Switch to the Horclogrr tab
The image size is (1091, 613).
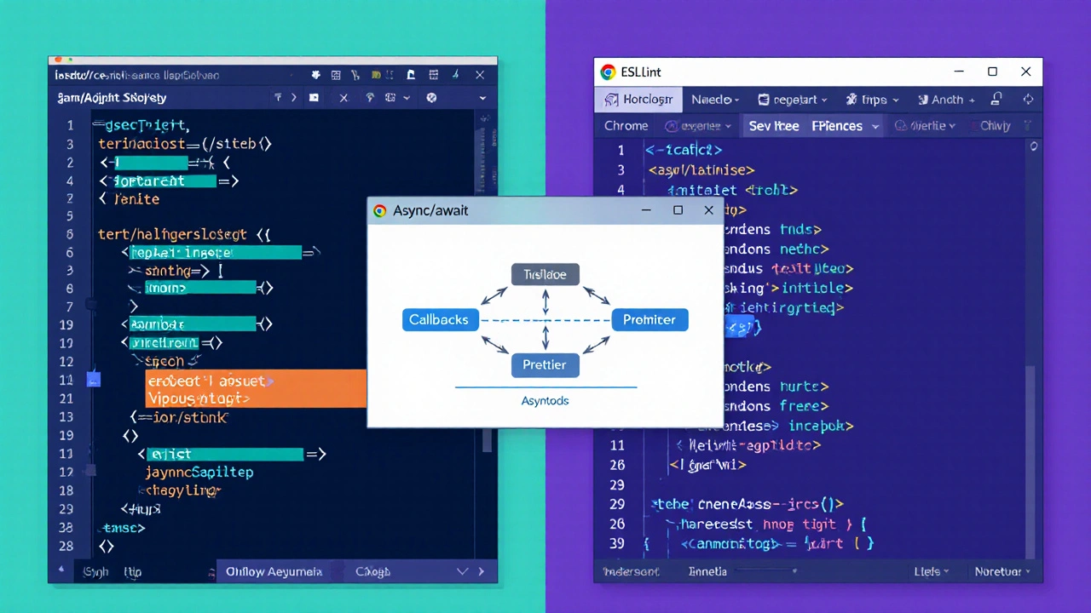click(x=638, y=100)
